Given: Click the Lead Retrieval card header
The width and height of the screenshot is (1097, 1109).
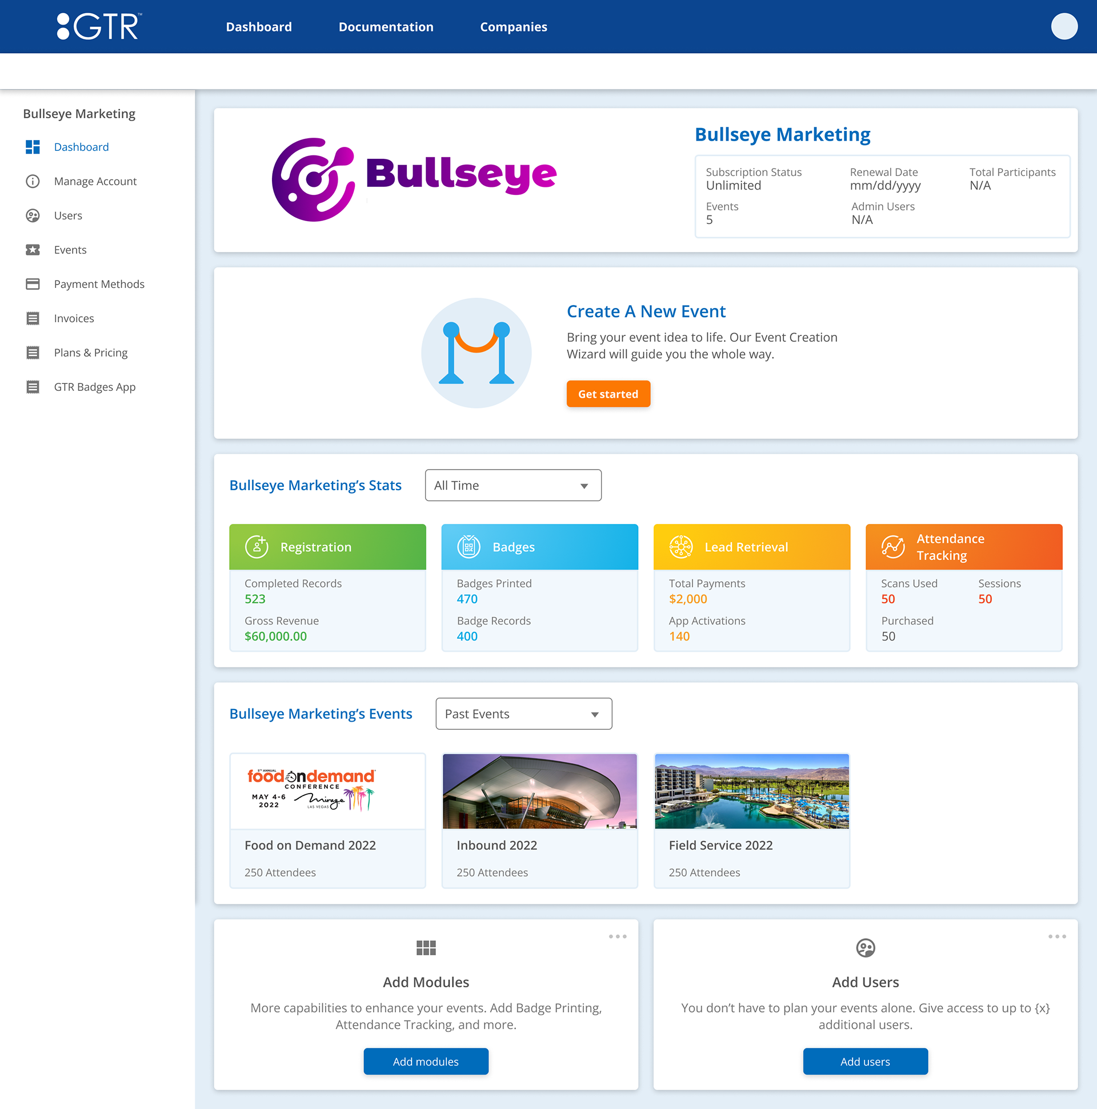Looking at the screenshot, I should tap(751, 546).
